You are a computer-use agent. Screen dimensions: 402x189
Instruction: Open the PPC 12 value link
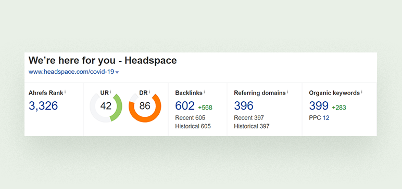pyautogui.click(x=326, y=118)
